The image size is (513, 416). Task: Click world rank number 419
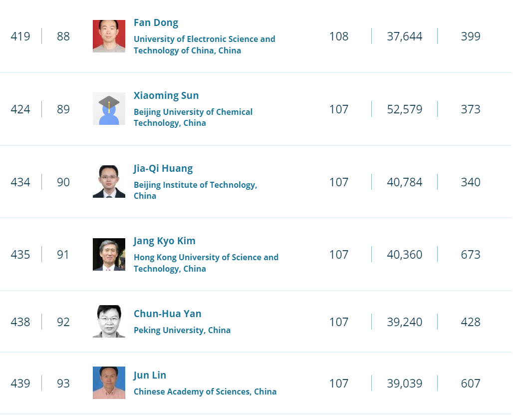point(20,36)
